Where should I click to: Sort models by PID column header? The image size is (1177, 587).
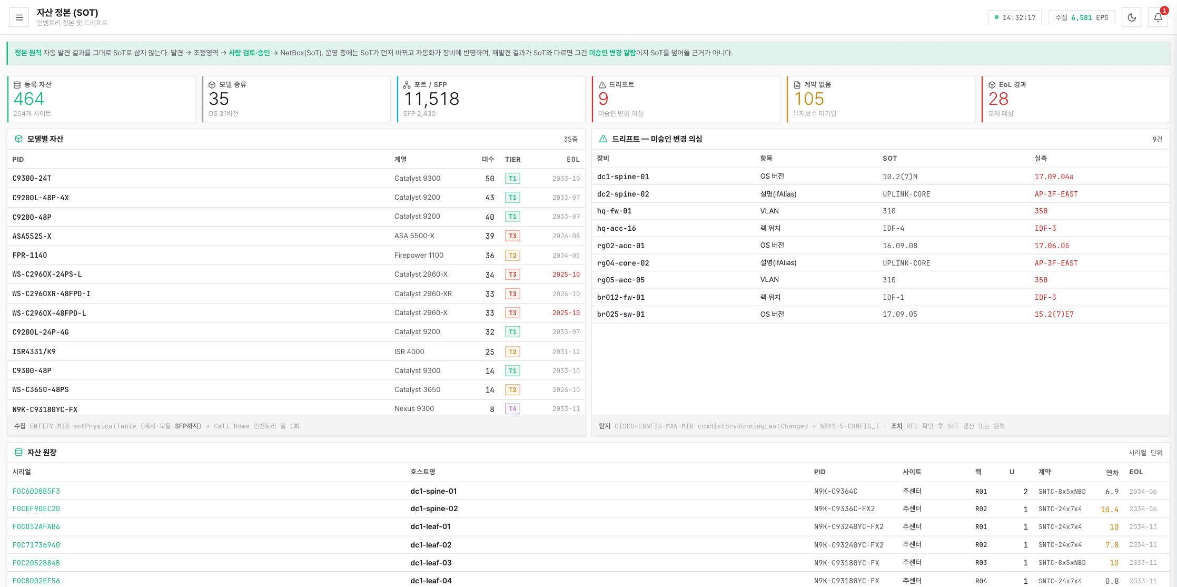coord(18,159)
